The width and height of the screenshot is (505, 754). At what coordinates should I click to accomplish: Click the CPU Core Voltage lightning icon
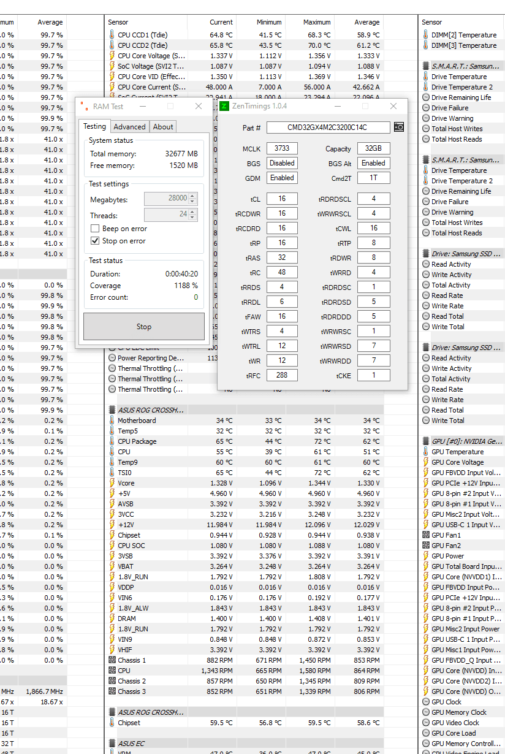(x=112, y=56)
